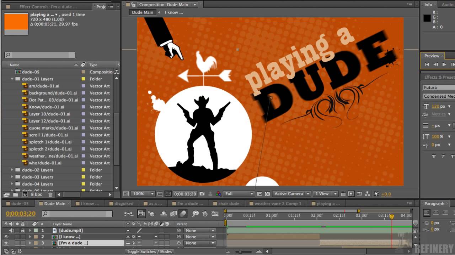Click the snapshot camera icon in the viewer
Viewport: 455px width, 255px height.
(202, 194)
